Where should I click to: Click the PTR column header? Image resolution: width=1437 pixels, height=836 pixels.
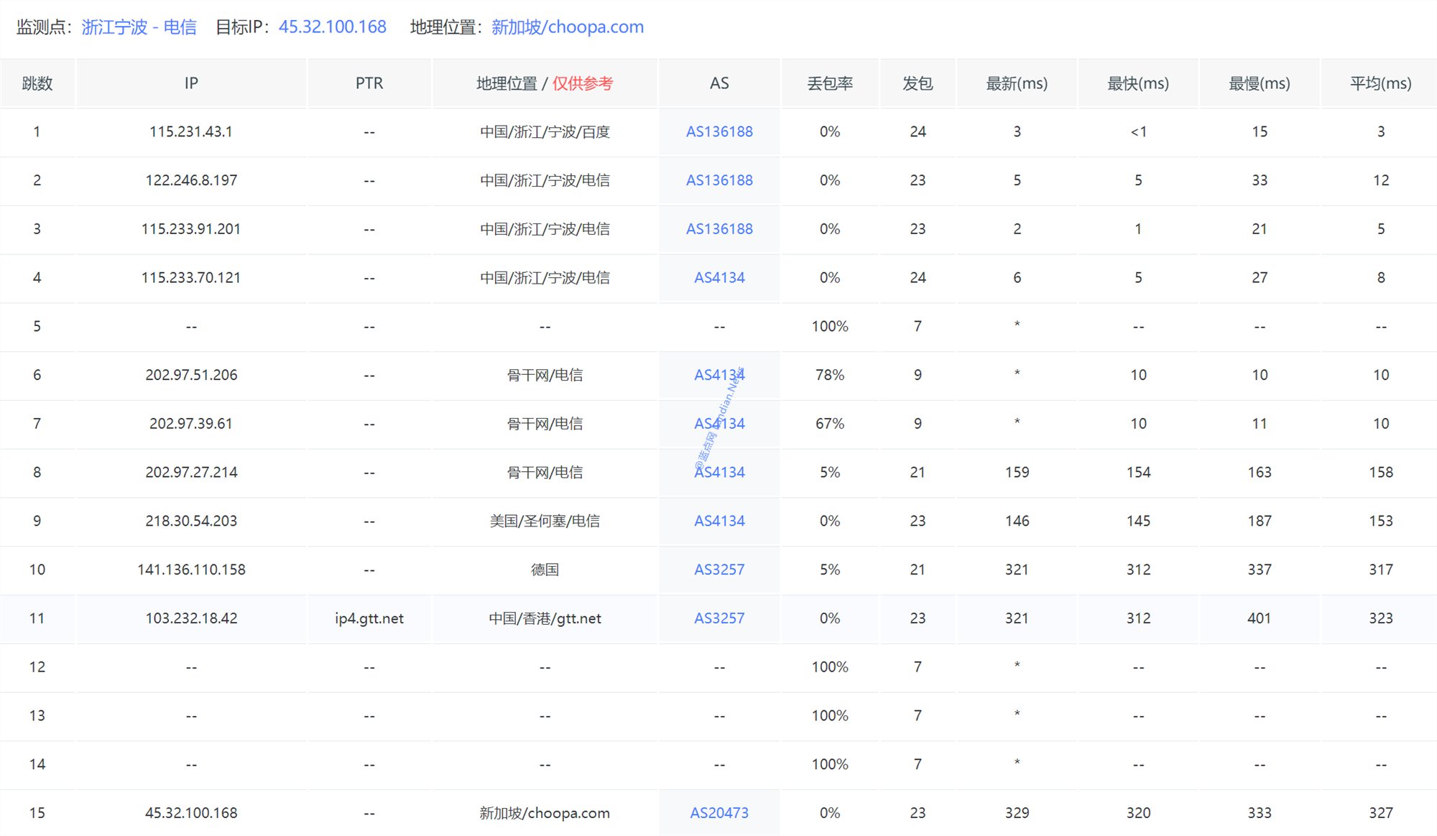(369, 83)
